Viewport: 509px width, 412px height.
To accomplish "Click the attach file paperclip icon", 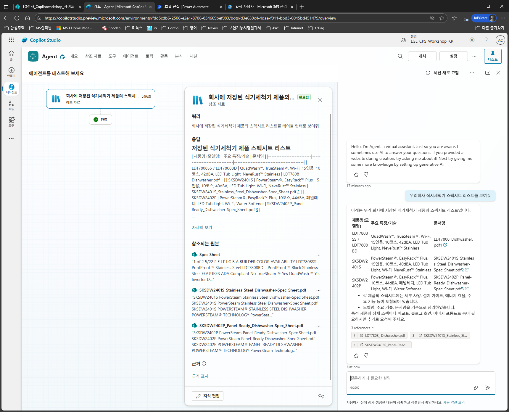I will [x=476, y=388].
